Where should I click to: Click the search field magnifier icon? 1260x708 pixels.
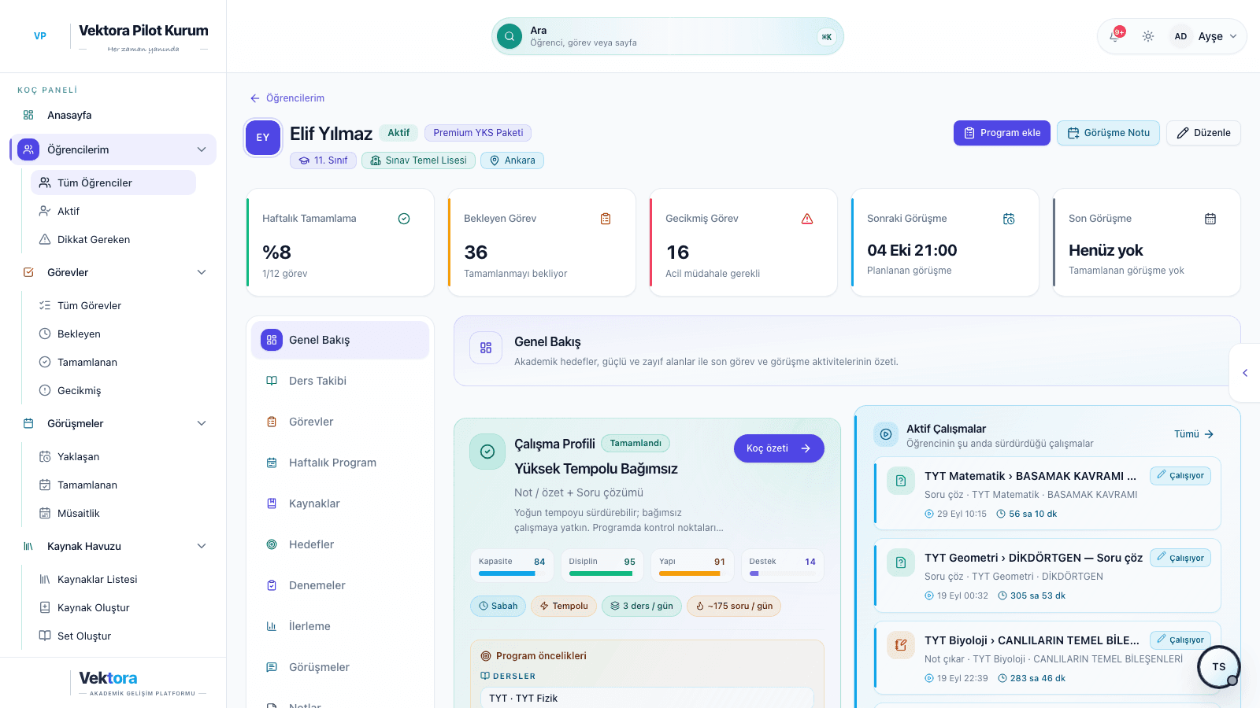(x=510, y=36)
